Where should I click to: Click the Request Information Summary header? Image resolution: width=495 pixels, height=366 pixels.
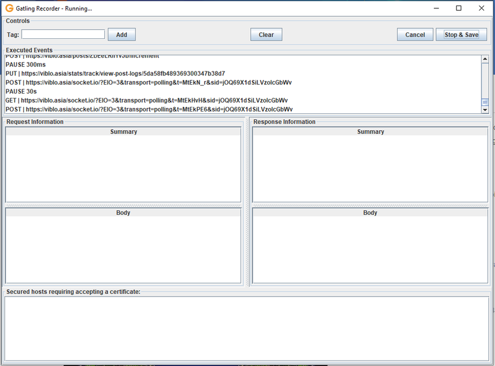coord(124,131)
